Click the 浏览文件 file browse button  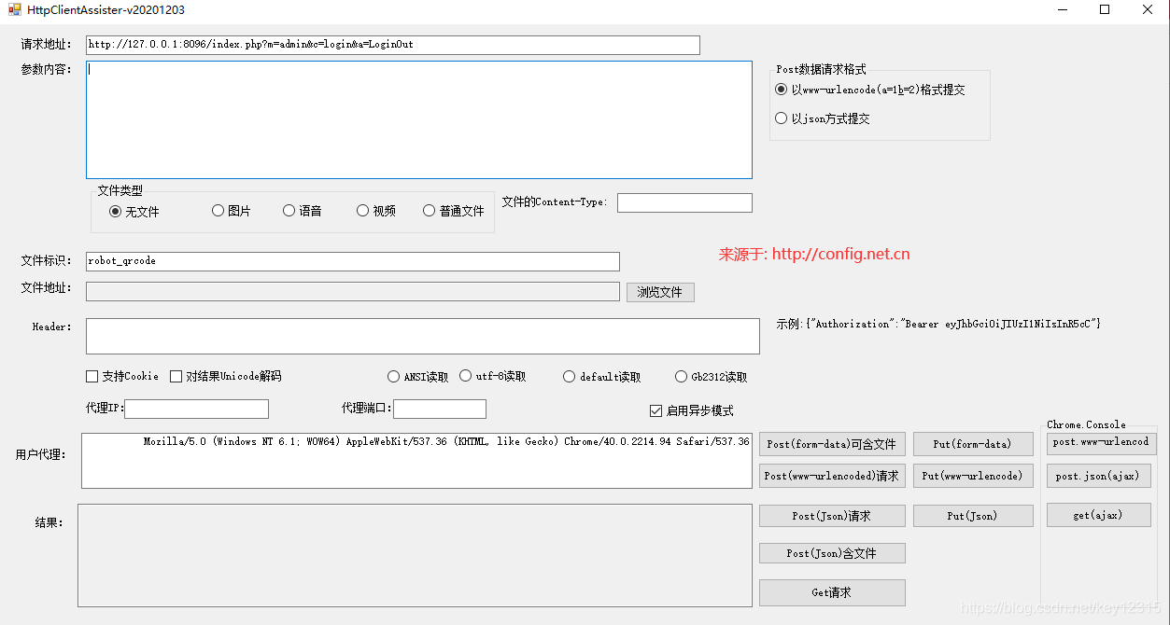pos(660,291)
